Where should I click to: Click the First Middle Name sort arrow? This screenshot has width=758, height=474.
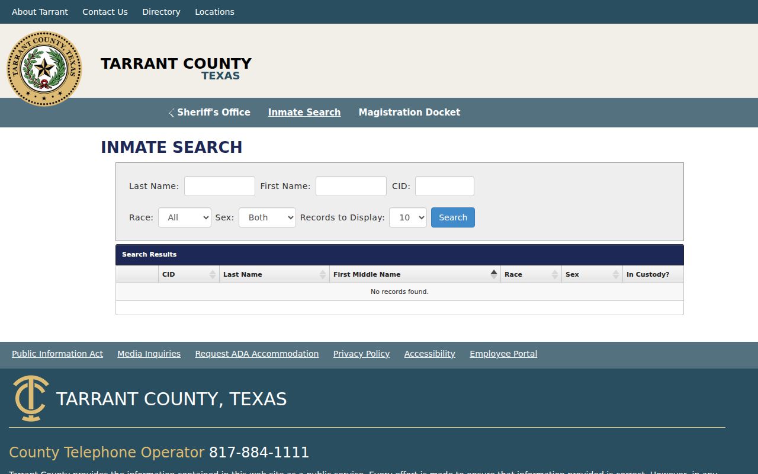494,274
